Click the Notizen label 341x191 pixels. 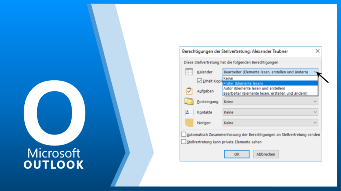tap(204, 123)
